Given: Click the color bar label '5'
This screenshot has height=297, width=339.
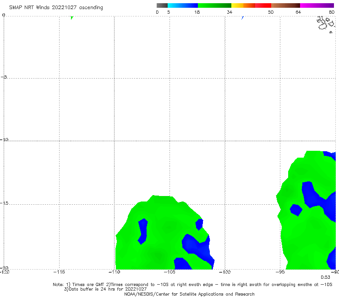Looking at the screenshot, I should point(169,12).
